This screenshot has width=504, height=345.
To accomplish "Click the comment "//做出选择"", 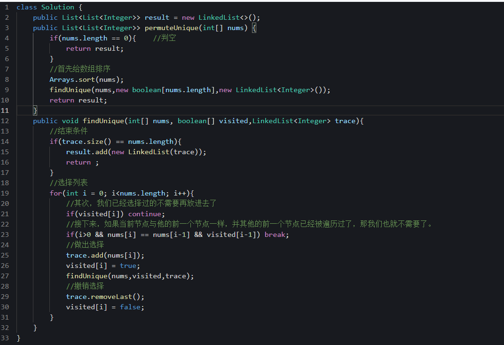I will [x=85, y=245].
